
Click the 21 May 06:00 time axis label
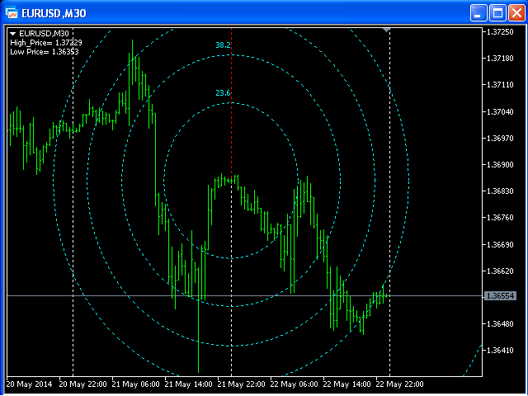(x=135, y=384)
